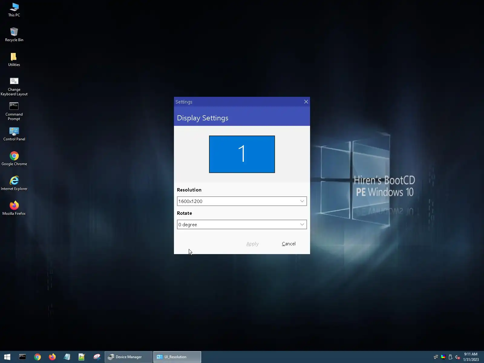This screenshot has width=484, height=363.
Task: Launch Command Prompt from the taskbar
Action: 22,357
